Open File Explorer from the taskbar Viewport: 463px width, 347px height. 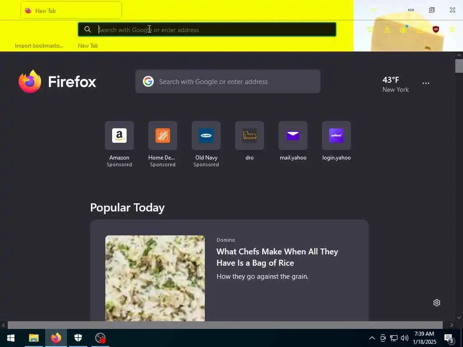coord(33,338)
